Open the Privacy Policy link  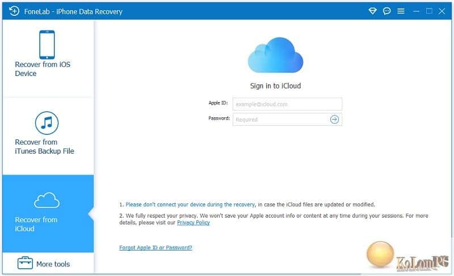tap(194, 223)
